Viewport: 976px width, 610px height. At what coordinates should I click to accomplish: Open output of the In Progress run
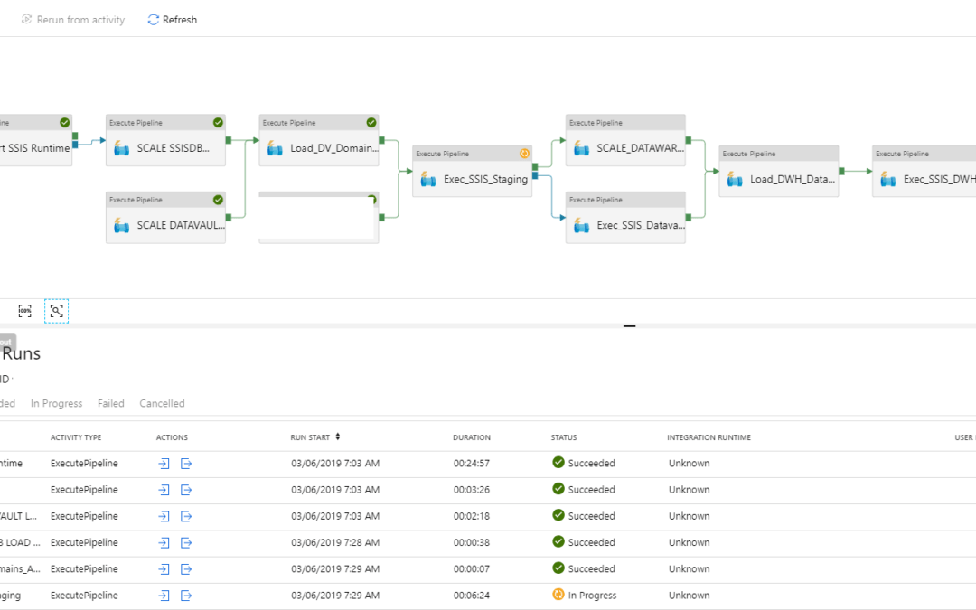(x=186, y=596)
